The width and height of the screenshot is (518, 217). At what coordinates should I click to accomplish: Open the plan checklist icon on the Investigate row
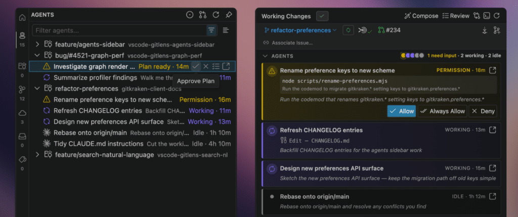(215, 66)
